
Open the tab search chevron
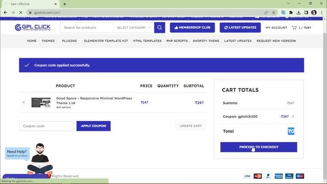(x=288, y=4)
